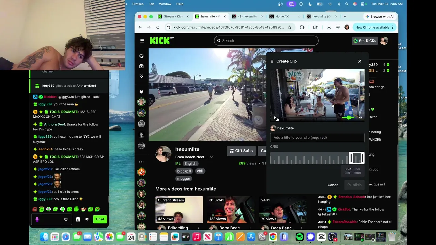Adjust the green clip volume slider
Viewport: 436px width, 245px height.
(348, 118)
